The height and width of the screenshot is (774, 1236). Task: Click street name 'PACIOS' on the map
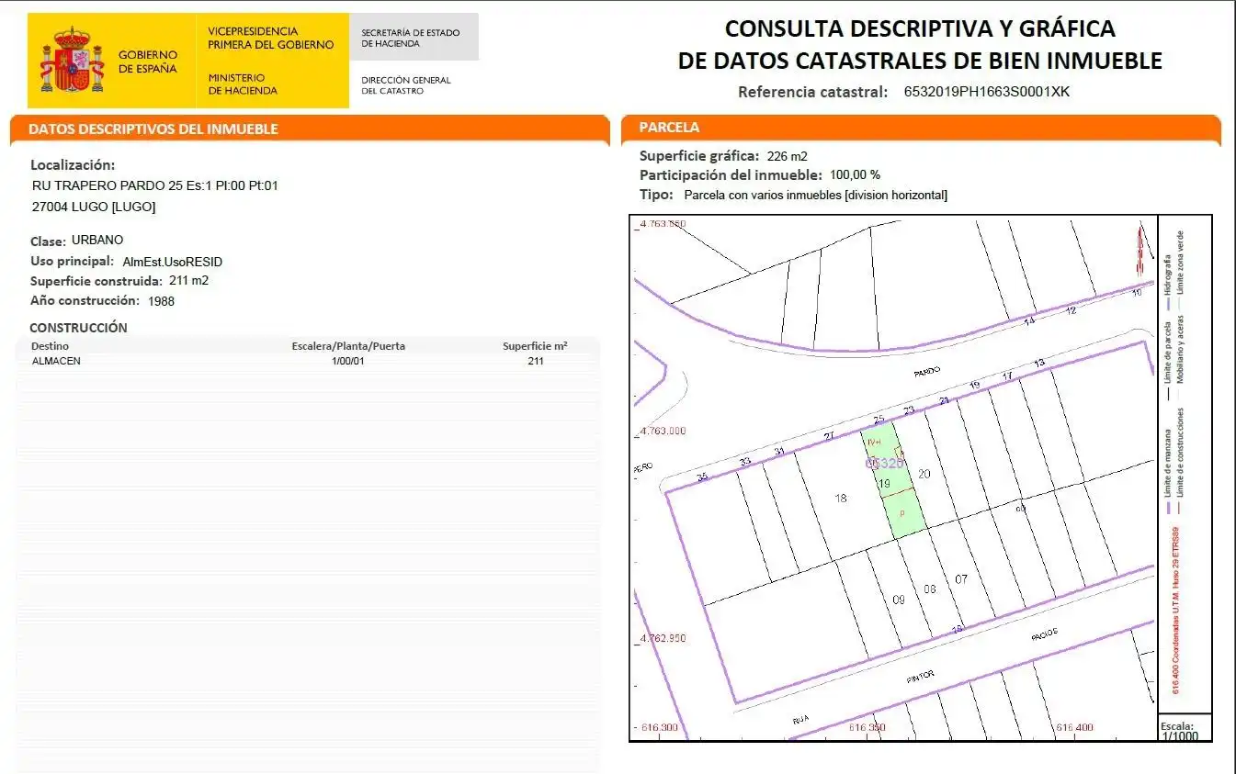(x=1044, y=634)
